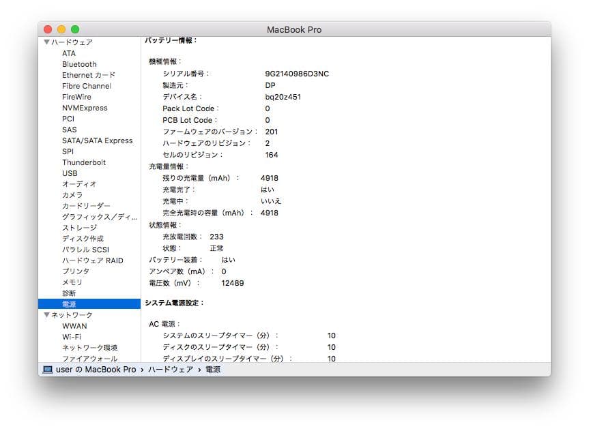The image size is (589, 431).
Task: Select Bluetooth in the hardware list
Action: point(79,64)
